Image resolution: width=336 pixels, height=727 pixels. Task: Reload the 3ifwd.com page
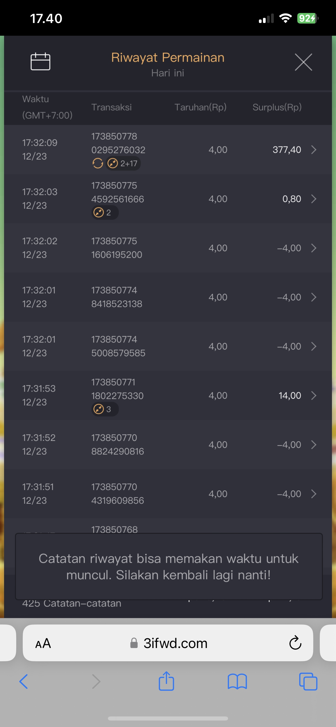click(x=295, y=643)
